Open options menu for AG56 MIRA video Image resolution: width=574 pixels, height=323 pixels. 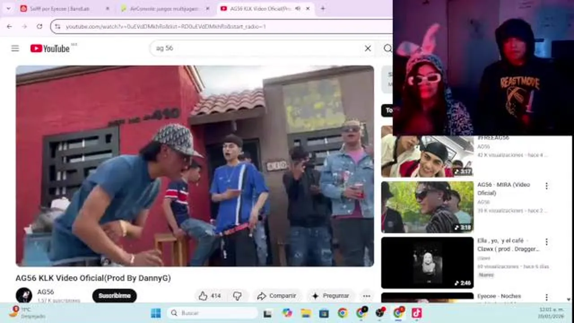click(546, 186)
